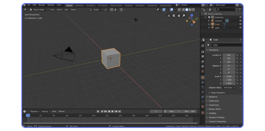The width and height of the screenshot is (265, 131).
Task: Toggle Collection exclude checkbox in outliner
Action: coord(209,17)
